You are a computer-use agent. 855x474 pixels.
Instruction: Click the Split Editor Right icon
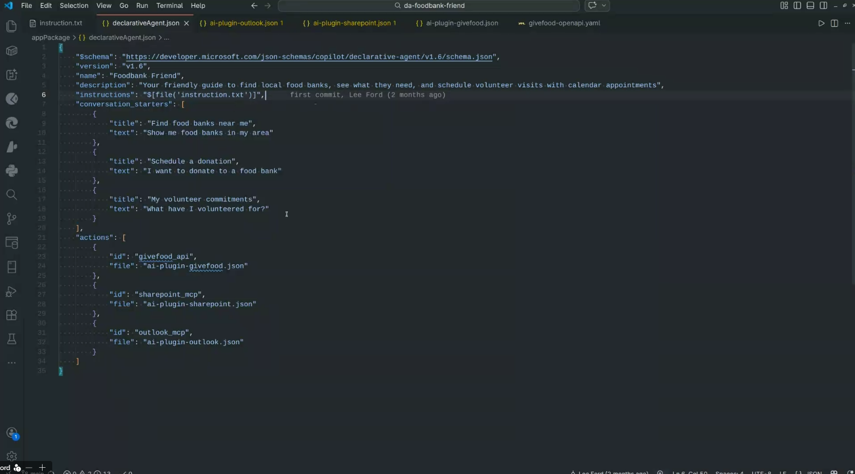click(834, 23)
